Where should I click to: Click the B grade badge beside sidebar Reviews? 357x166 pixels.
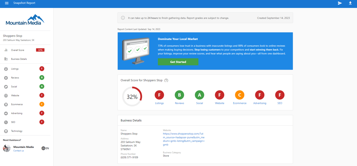click(42, 77)
